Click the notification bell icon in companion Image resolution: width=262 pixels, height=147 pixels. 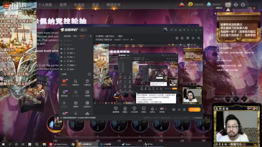(193, 38)
